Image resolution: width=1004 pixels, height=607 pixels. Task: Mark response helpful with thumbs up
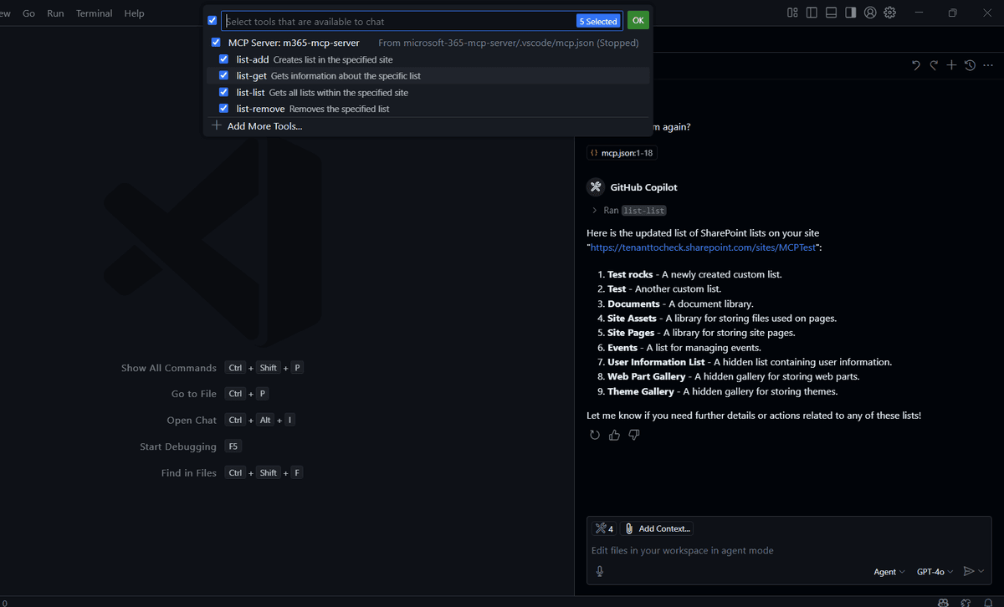[x=615, y=435]
